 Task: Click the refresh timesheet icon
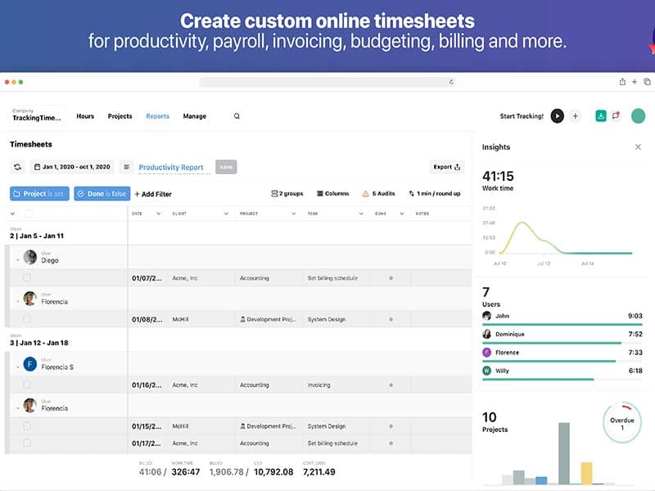(17, 167)
